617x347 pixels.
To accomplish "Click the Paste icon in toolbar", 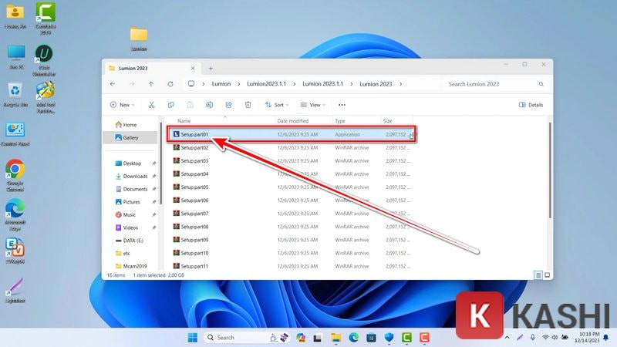I will [x=190, y=105].
